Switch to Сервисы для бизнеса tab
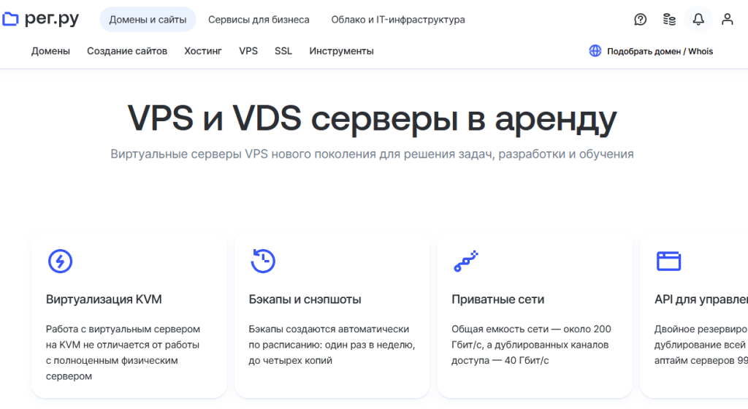 coord(259,20)
